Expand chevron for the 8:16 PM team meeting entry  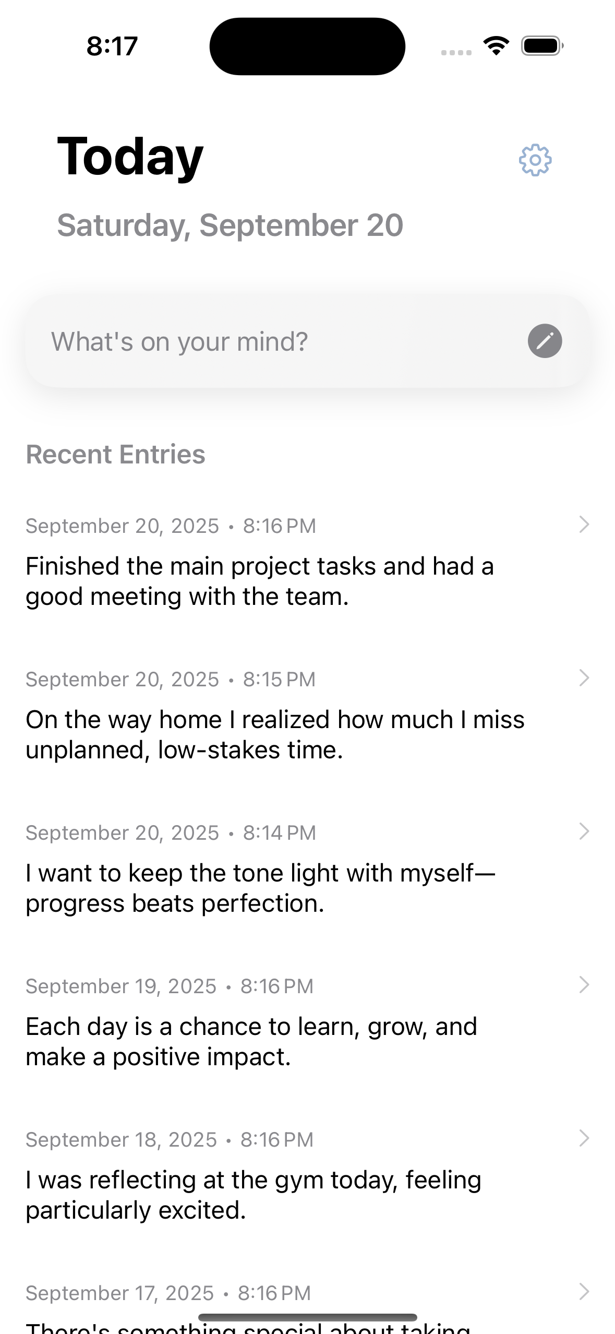tap(584, 525)
